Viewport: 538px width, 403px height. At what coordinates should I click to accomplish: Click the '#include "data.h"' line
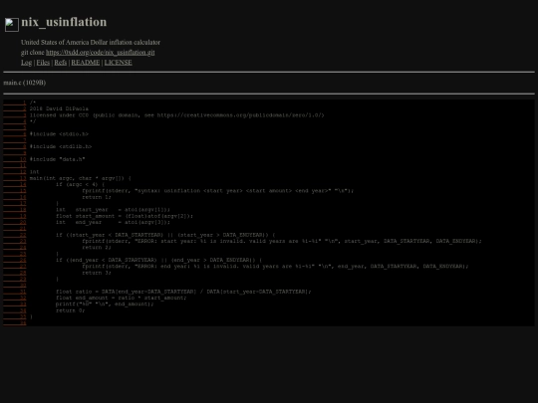58,159
